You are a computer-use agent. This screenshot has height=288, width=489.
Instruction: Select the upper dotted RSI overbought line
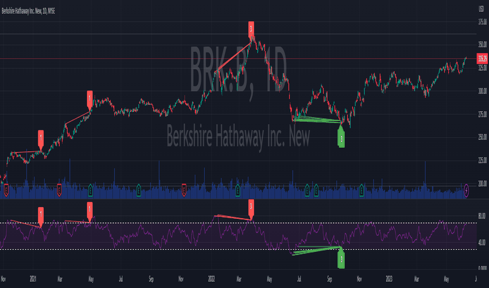click(238, 223)
